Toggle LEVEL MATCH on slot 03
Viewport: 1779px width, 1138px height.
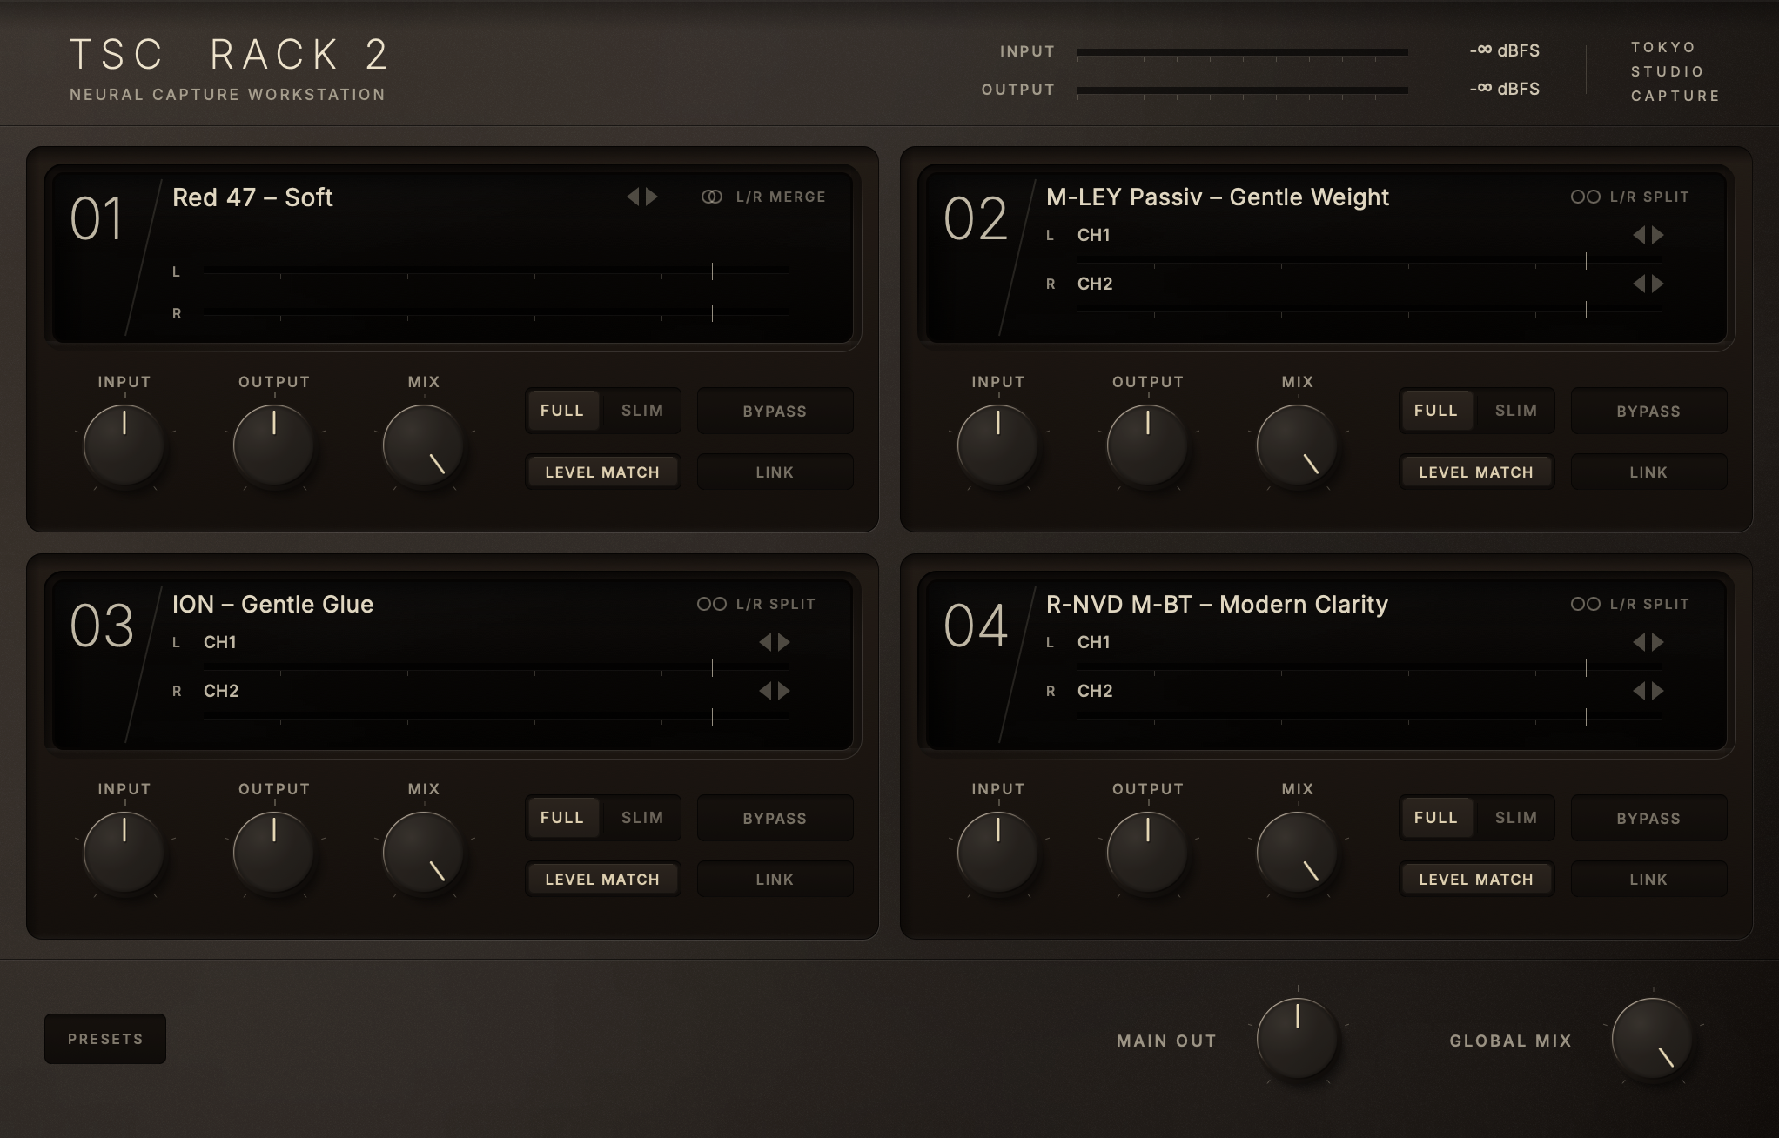coord(602,879)
